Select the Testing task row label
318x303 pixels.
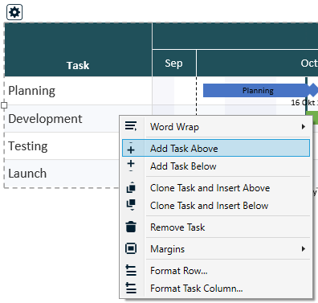[x=28, y=146]
